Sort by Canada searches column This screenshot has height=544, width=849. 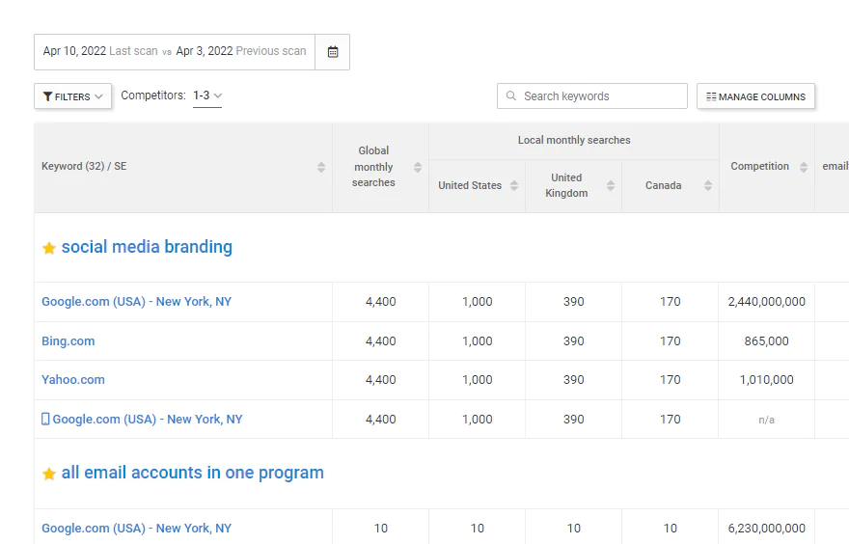point(708,185)
